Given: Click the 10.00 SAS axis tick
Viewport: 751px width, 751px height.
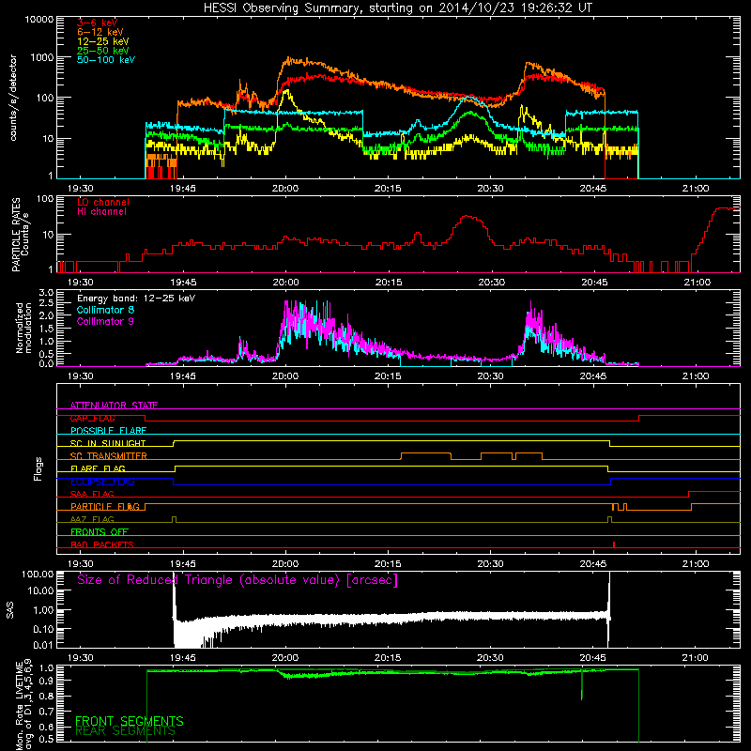Looking at the screenshot, I should click(40, 591).
